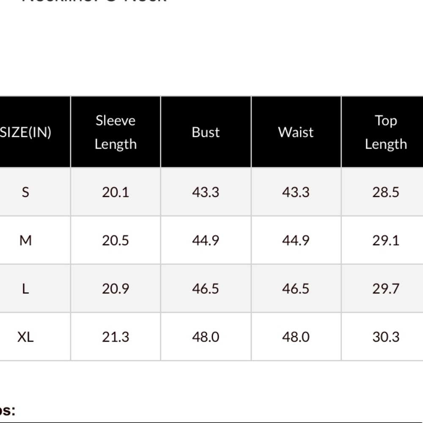Click sleeve length 20.5 for size M

115,241
